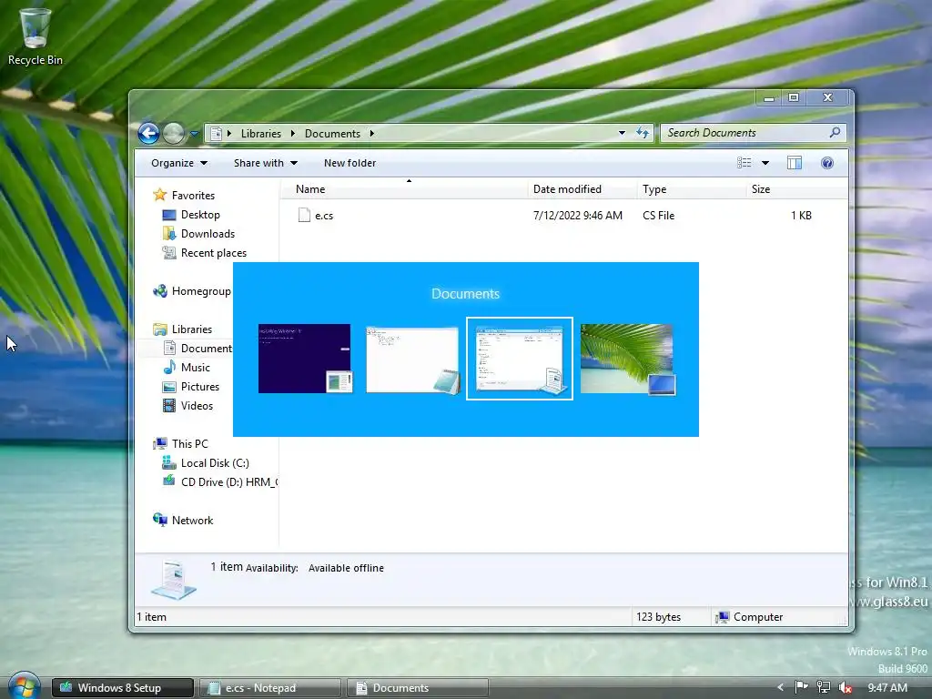Open Favorites in the navigation pane
932x699 pixels.
click(x=193, y=195)
